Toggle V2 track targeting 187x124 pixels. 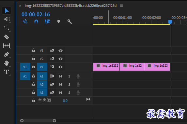pyautogui.click(x=41, y=59)
